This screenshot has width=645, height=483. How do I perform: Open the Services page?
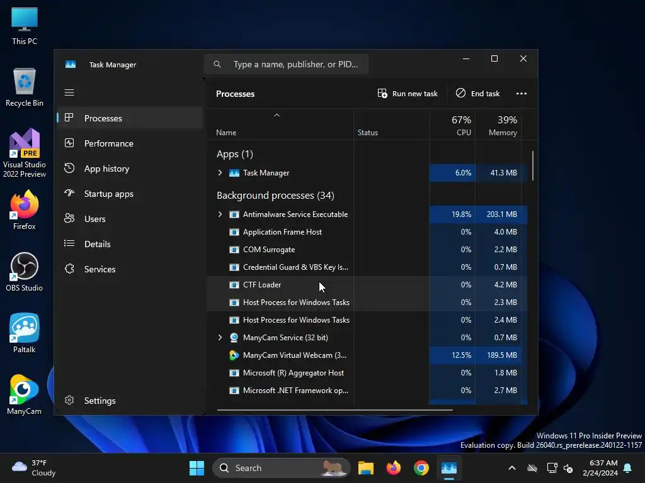pos(130,269)
